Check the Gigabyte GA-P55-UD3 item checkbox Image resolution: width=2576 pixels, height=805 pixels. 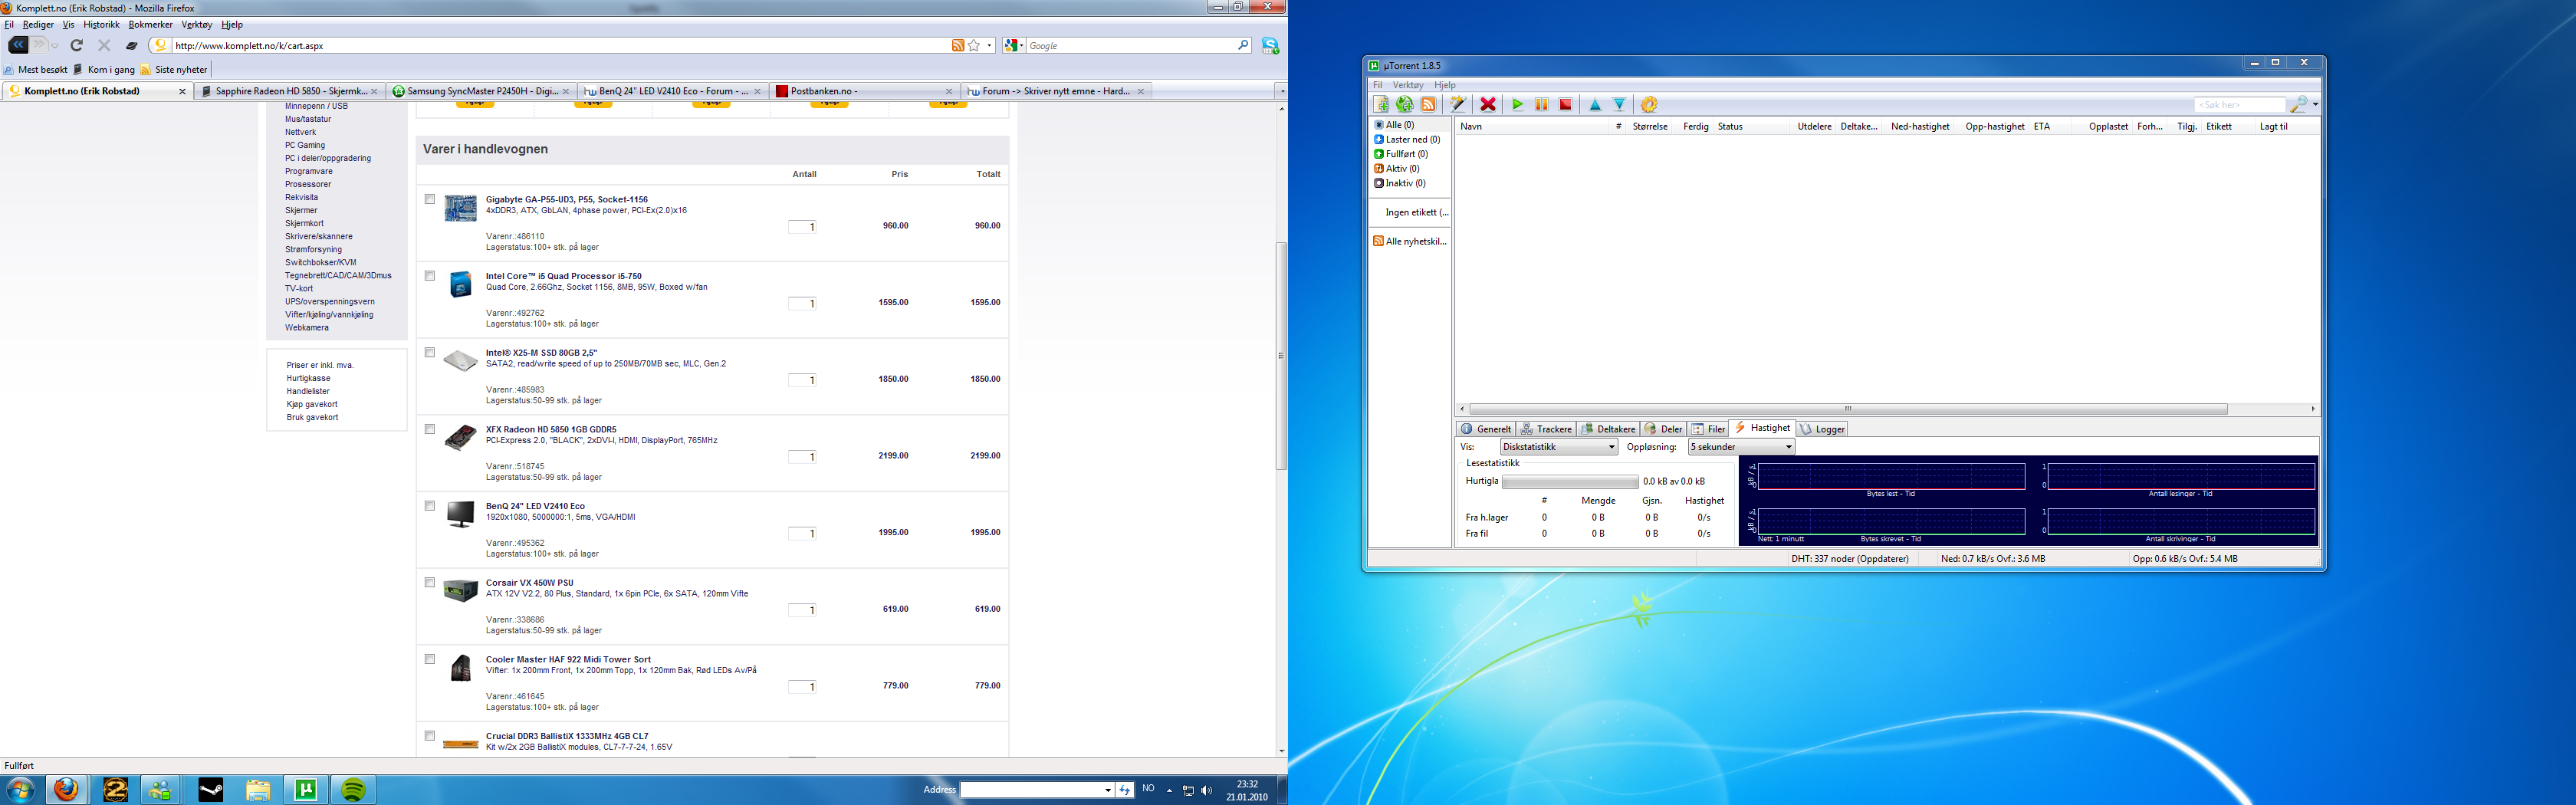pos(430,199)
